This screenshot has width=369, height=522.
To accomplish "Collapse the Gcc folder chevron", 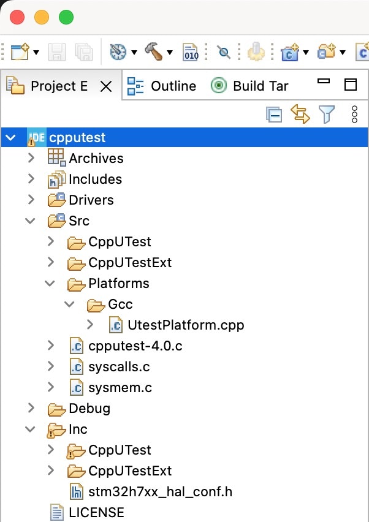I will tap(69, 304).
